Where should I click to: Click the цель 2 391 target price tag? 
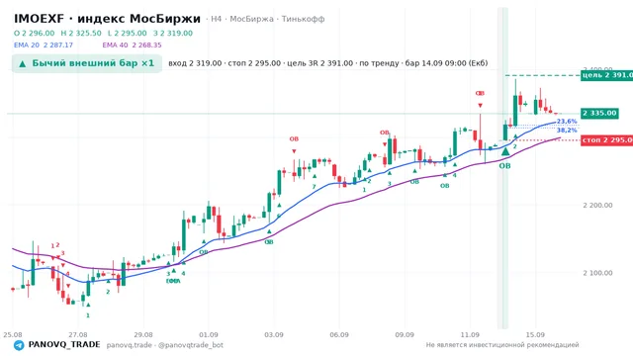[606, 75]
